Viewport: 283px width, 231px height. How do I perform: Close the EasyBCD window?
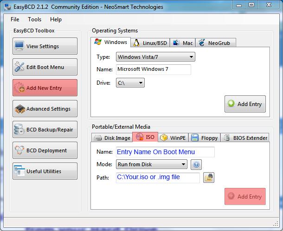click(269, 5)
